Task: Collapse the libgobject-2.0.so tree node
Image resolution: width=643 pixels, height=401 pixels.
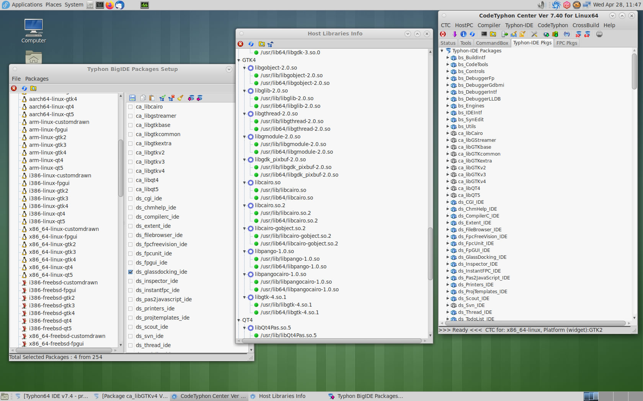Action: [245, 68]
